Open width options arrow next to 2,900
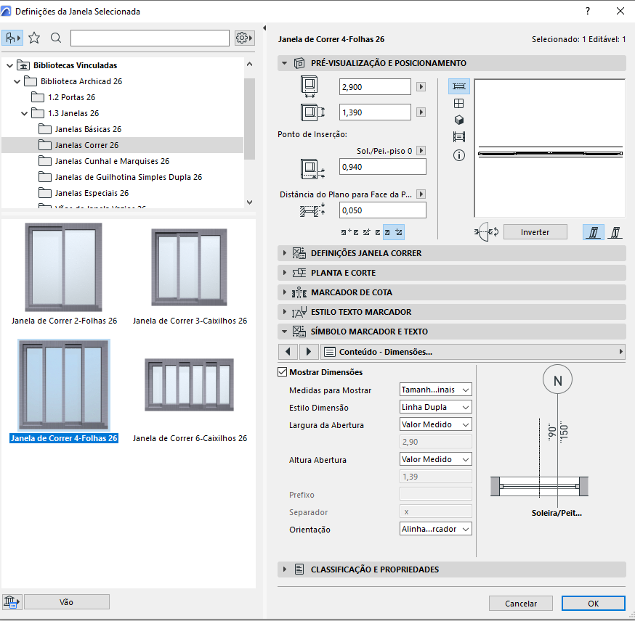 coord(421,86)
